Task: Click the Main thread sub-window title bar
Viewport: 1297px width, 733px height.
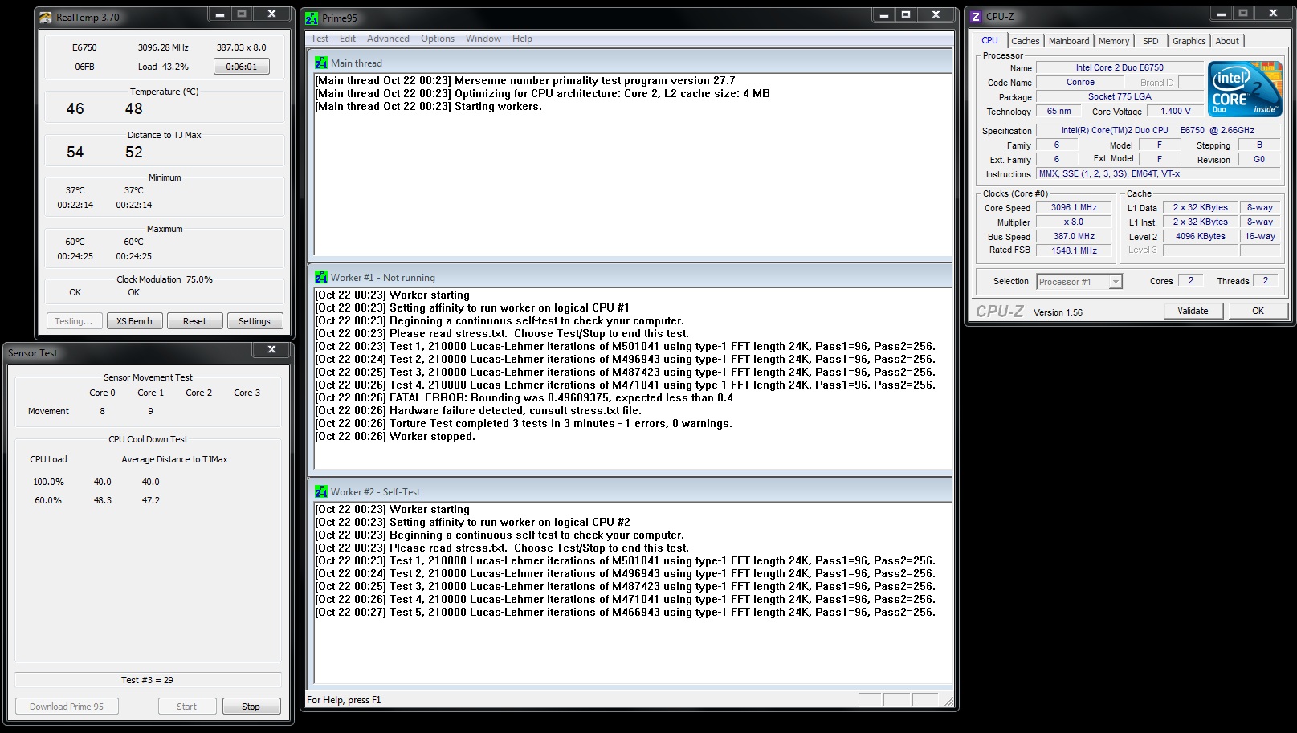Action: coord(630,63)
